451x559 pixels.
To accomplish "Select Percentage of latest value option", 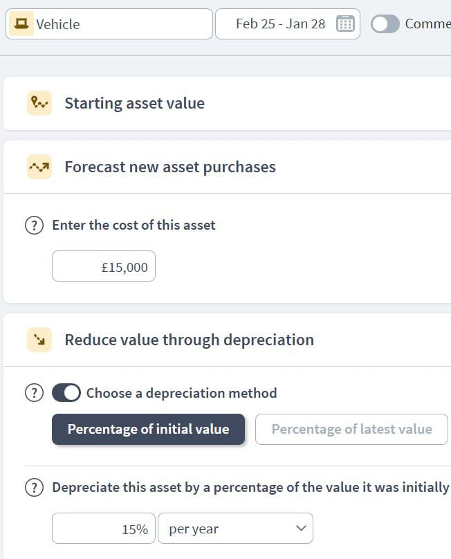I will click(x=351, y=429).
